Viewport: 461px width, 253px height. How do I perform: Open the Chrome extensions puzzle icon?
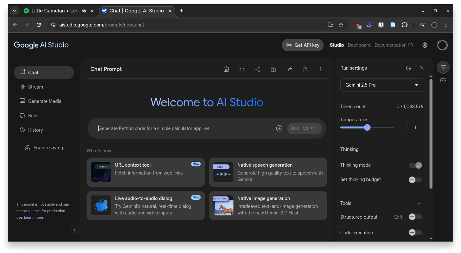click(405, 25)
